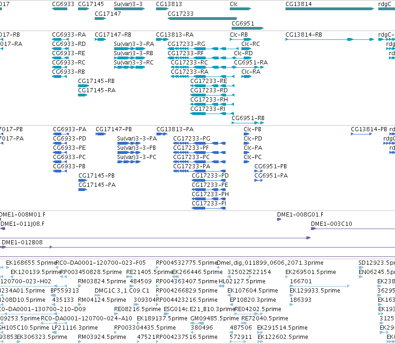This screenshot has height=344, width=395.
Task: Click the CG6933 gene label
Action: pyautogui.click(x=63, y=4)
